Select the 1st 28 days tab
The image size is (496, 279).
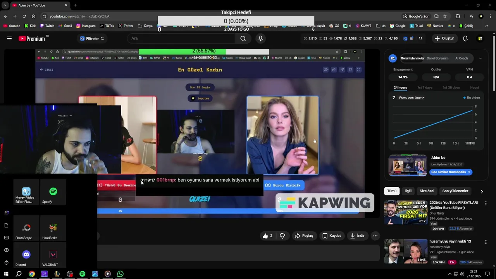point(451,88)
